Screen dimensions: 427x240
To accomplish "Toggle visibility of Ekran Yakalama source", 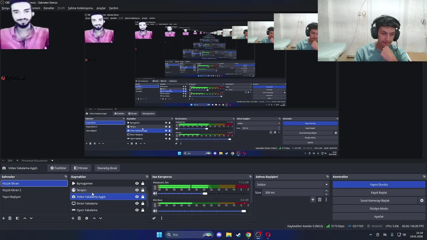I will [137, 203].
